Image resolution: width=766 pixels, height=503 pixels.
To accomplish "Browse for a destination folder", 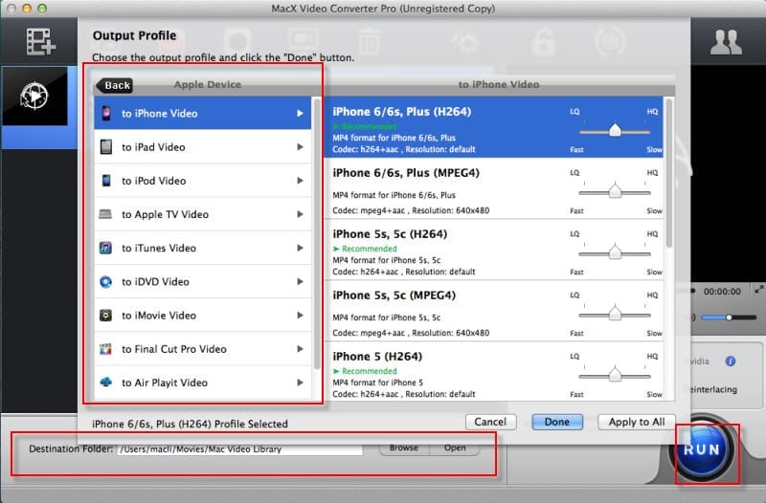I will [404, 448].
